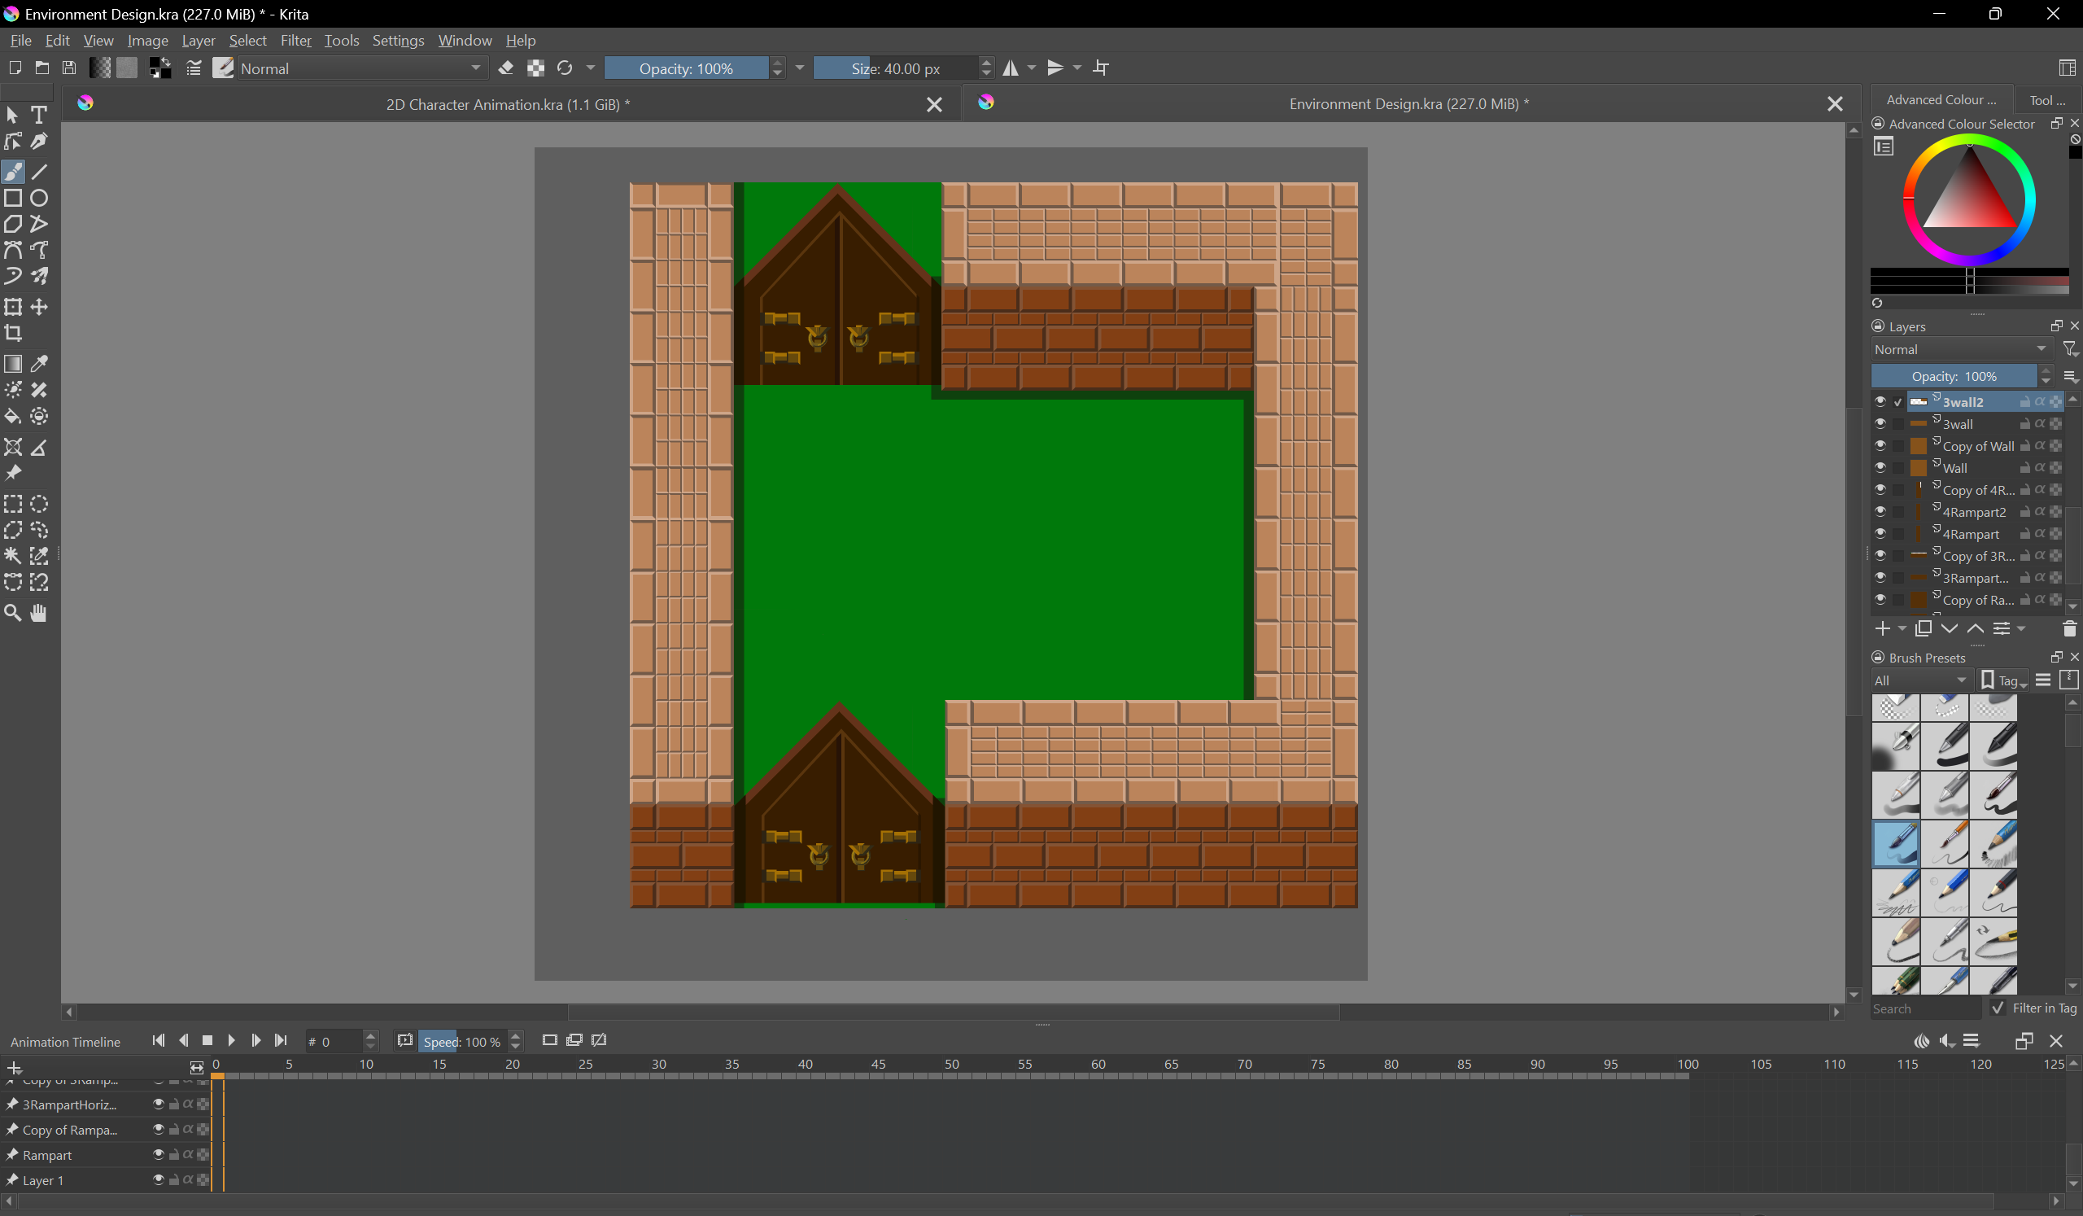Toggle the Filter in Tag checkbox
The height and width of the screenshot is (1216, 2083).
[1998, 1008]
